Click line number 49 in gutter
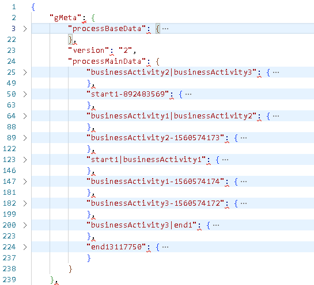 (12, 83)
